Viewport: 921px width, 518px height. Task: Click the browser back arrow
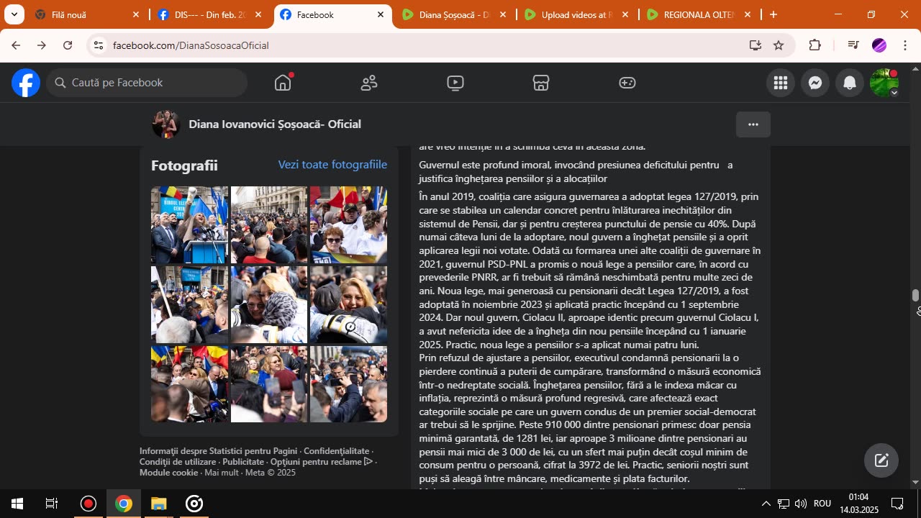(16, 45)
